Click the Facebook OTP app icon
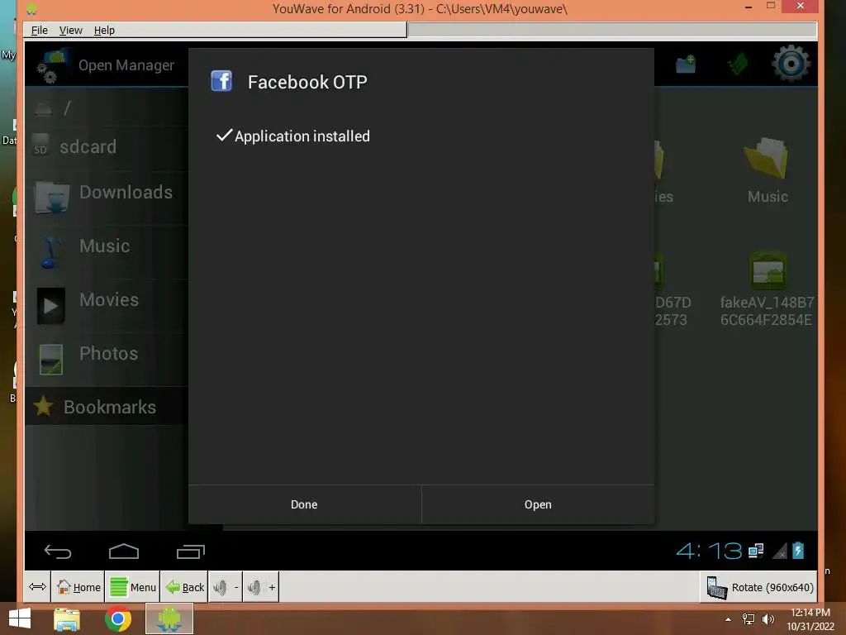 221,81
